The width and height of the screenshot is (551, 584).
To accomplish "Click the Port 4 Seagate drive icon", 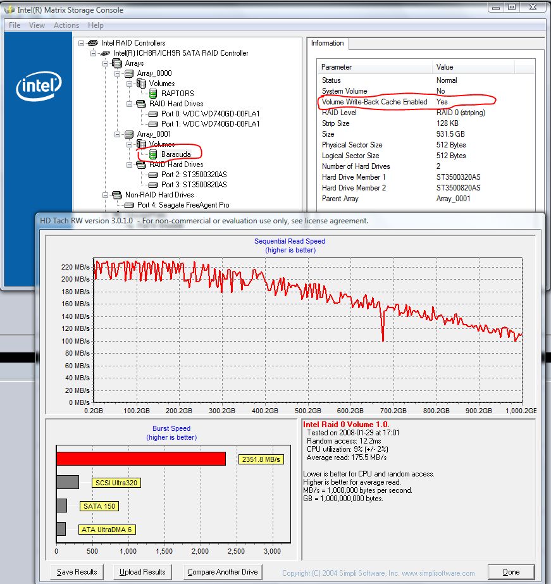I will point(129,205).
